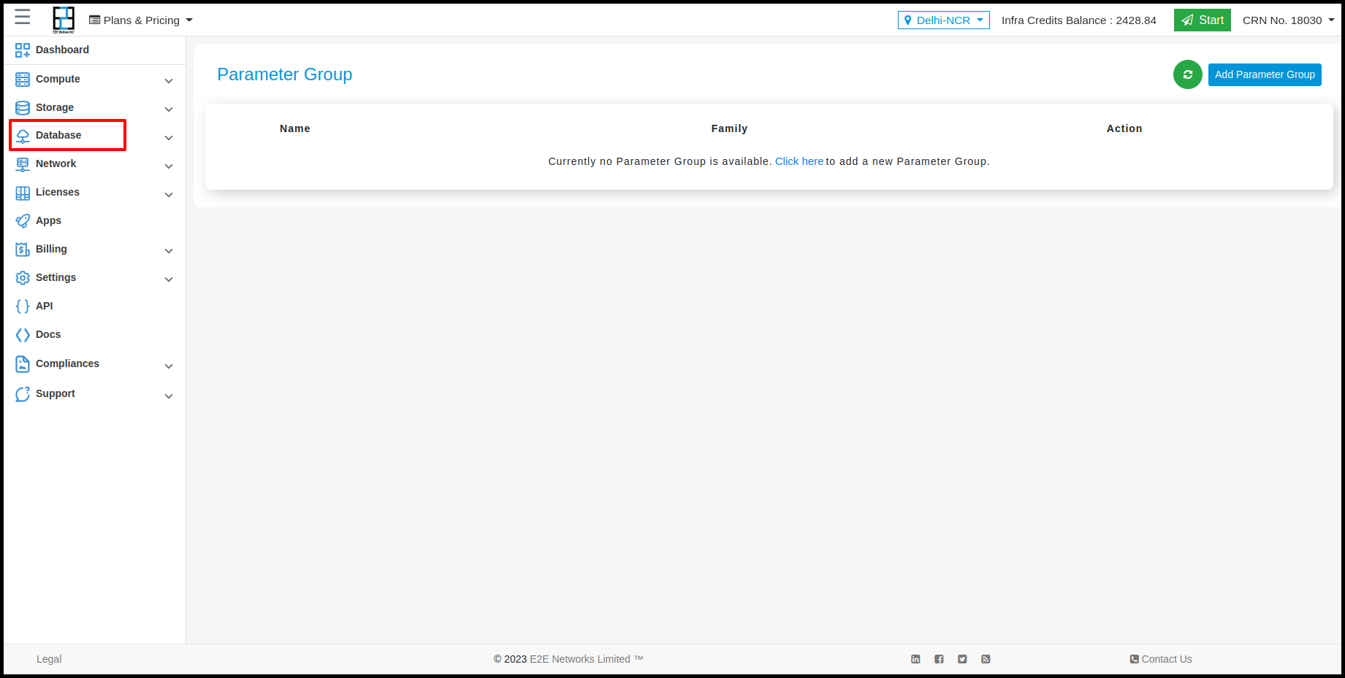Click the Settings gear icon
The image size is (1345, 678).
23,278
